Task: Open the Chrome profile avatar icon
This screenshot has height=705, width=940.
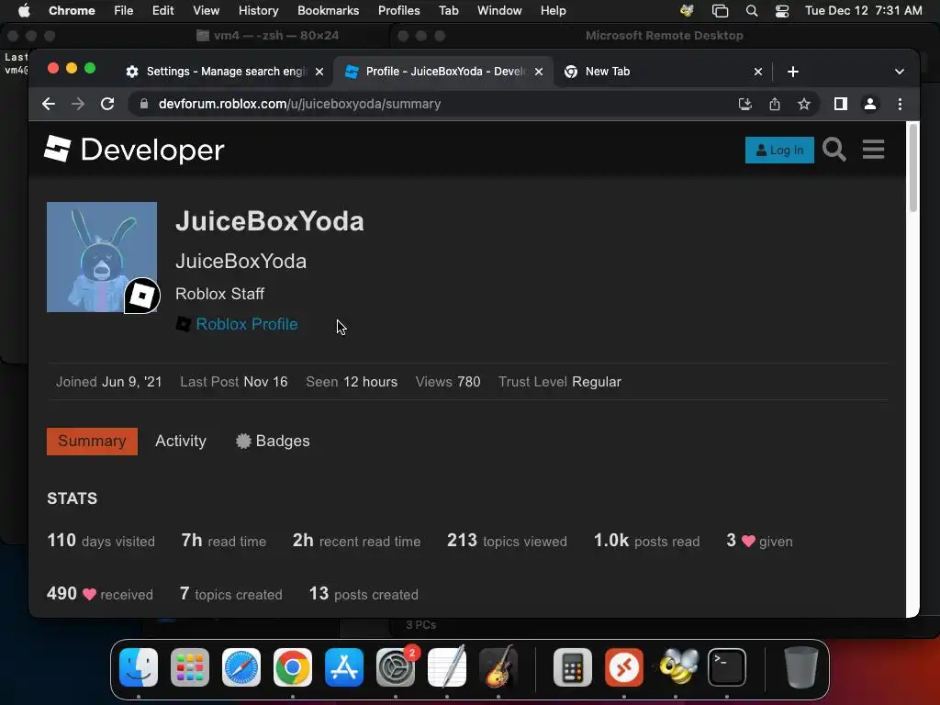Action: [x=870, y=104]
